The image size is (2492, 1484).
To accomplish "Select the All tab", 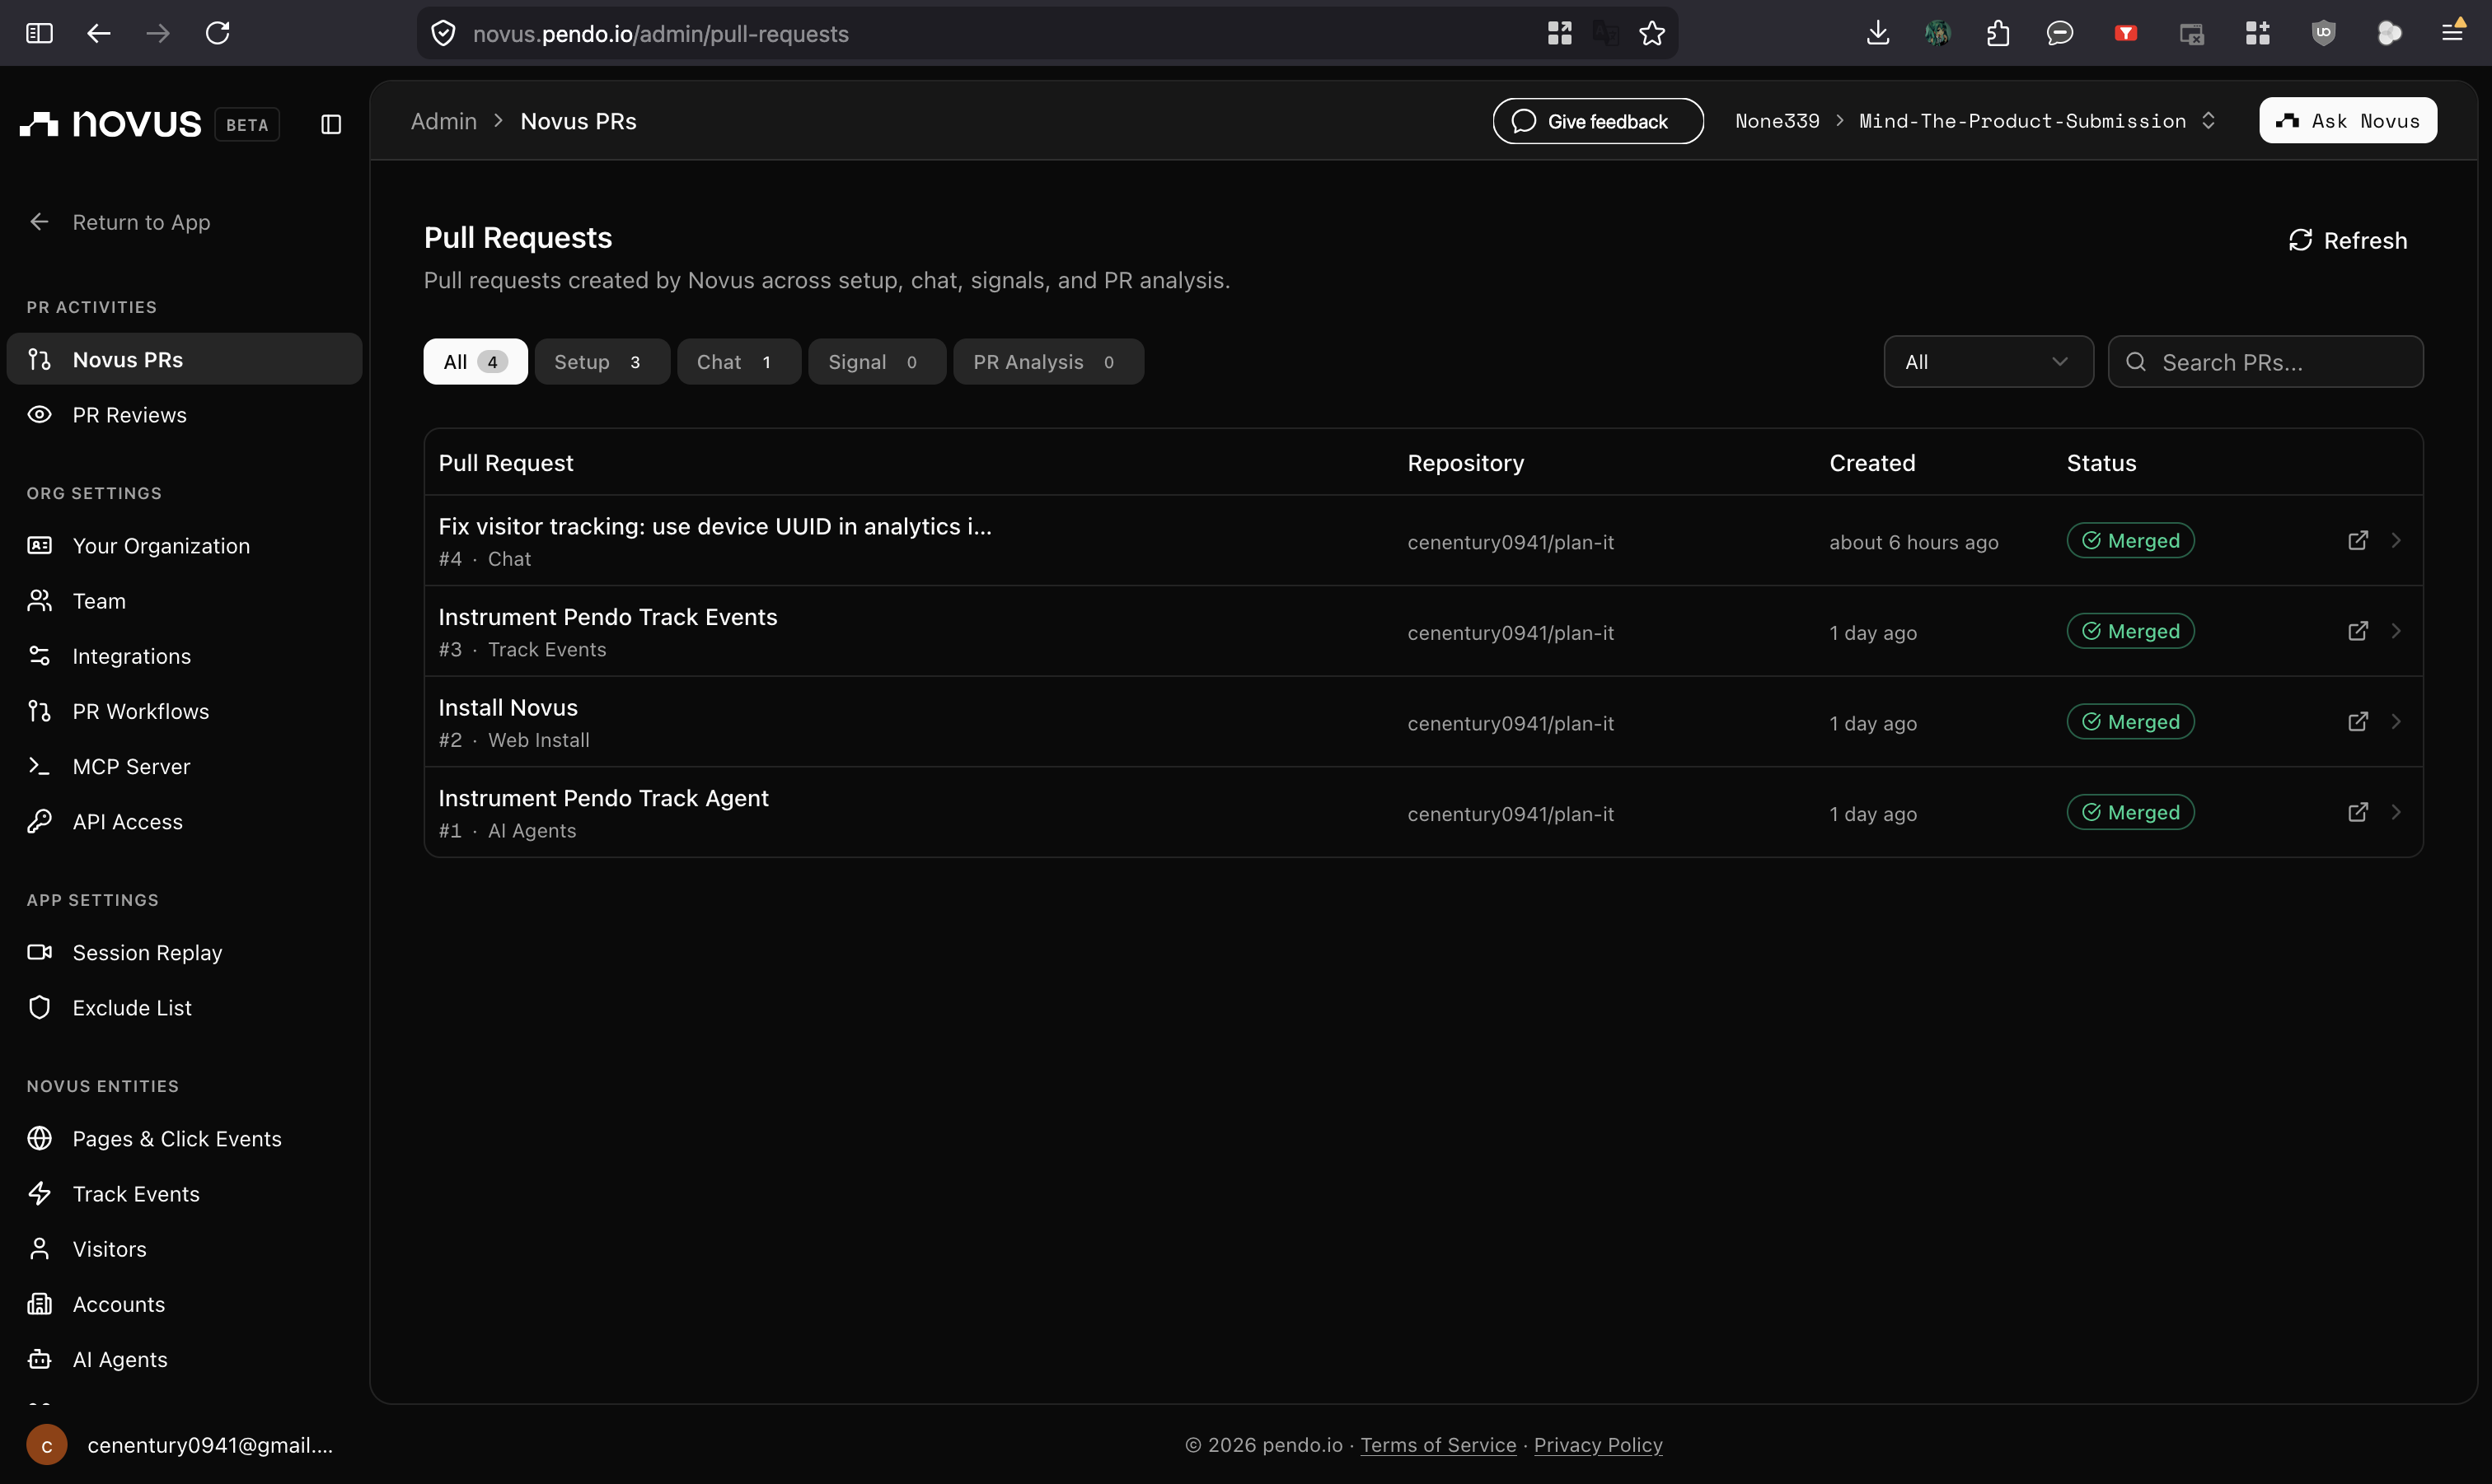I will click(475, 362).
